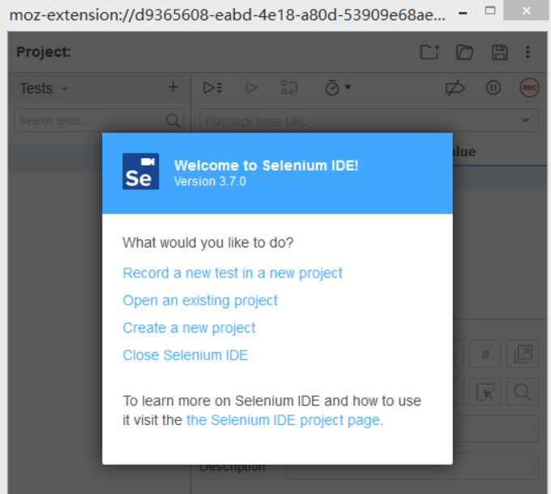Click Open an existing project link
This screenshot has height=494, width=551.
[x=200, y=301]
